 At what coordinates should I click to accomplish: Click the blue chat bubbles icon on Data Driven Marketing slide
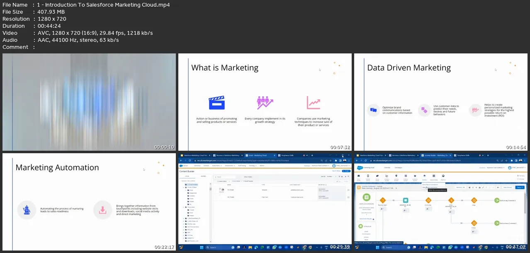[373, 110]
